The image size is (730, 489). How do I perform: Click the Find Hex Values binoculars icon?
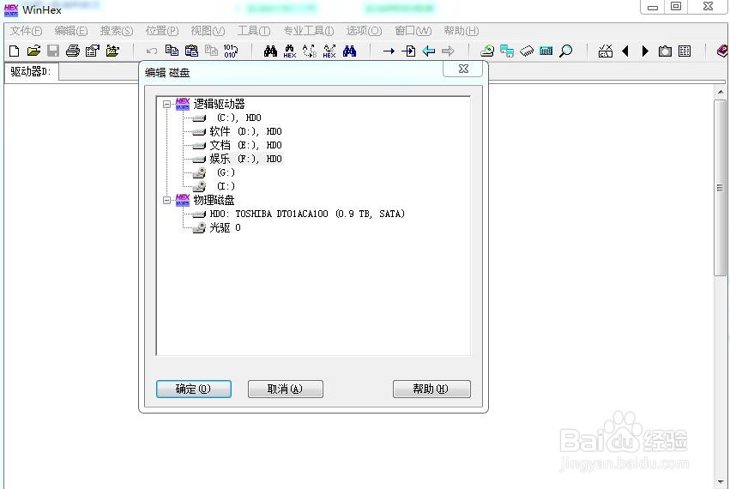point(290,51)
